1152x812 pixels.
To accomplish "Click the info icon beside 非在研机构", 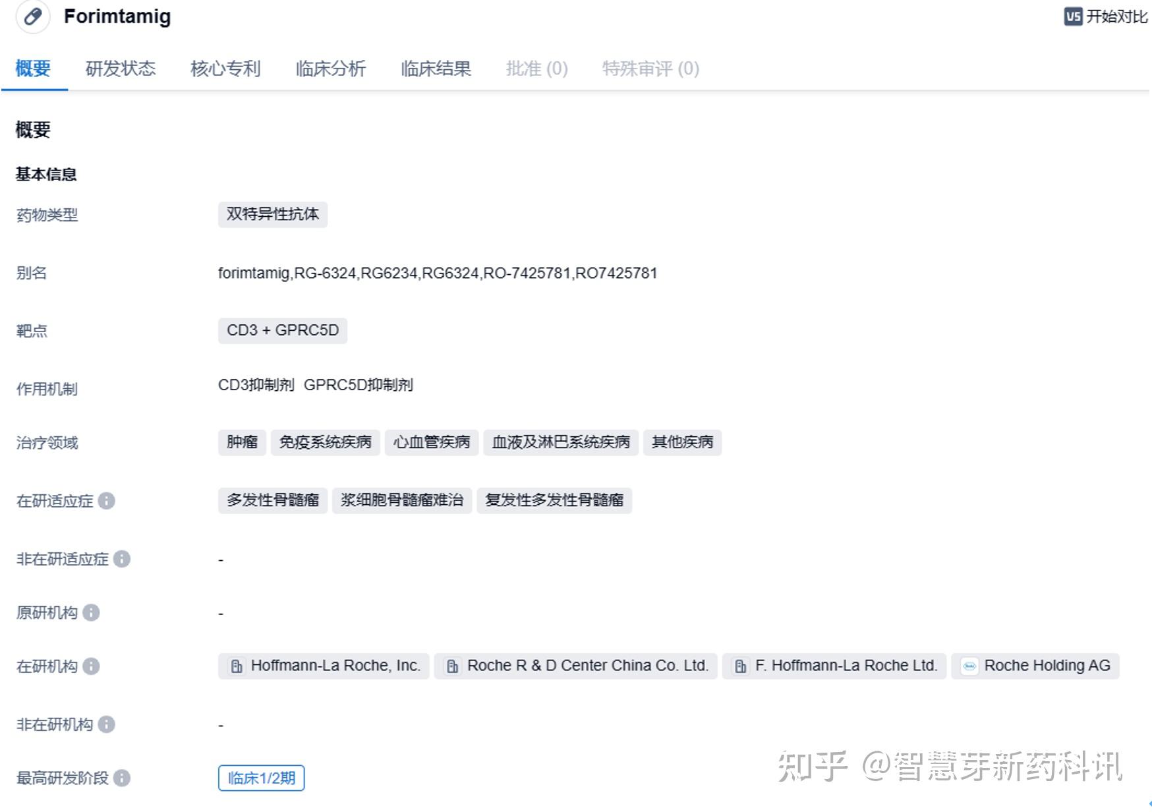I will (x=105, y=724).
